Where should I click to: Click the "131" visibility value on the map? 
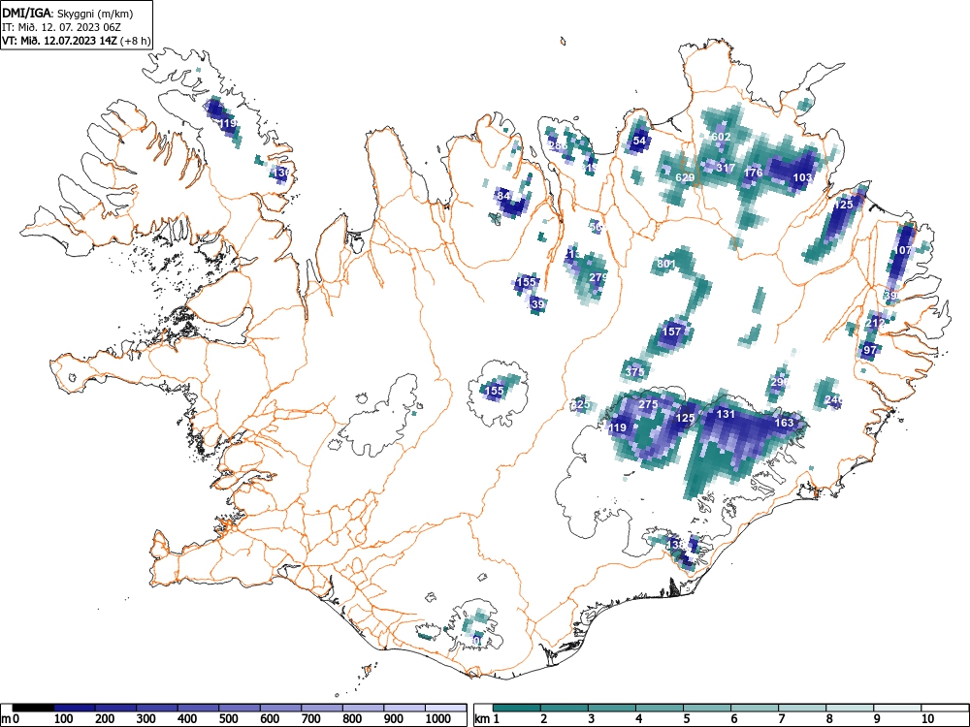725,414
